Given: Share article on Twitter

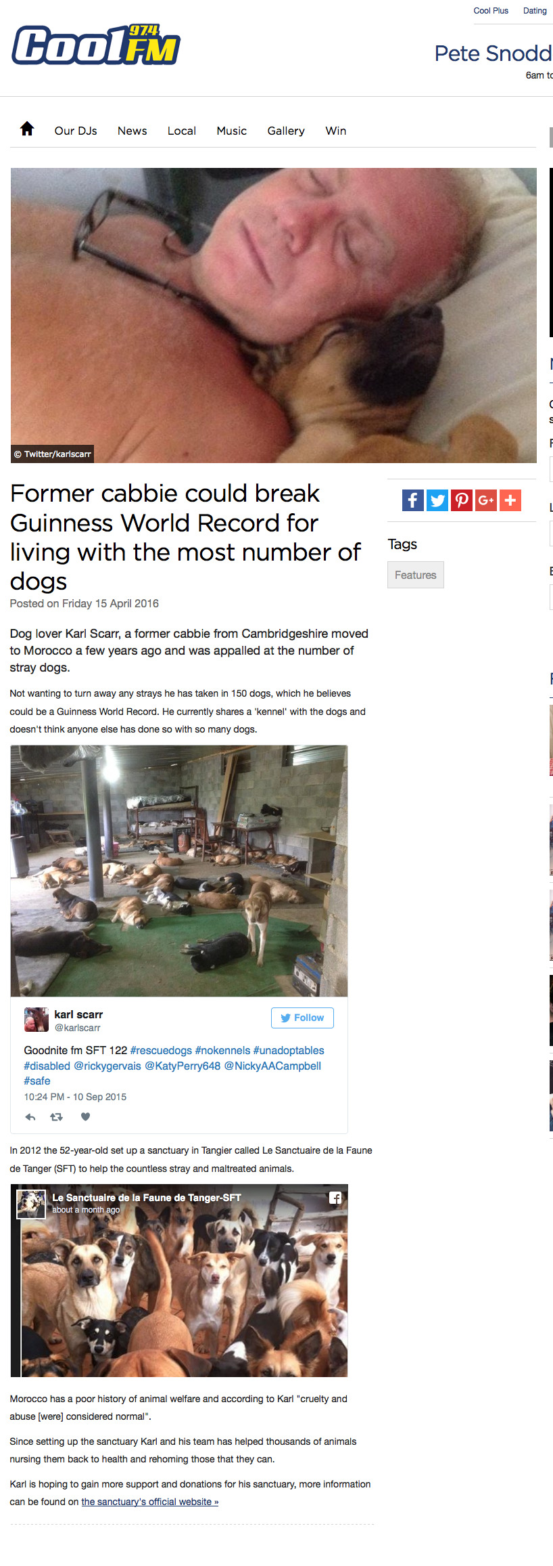Looking at the screenshot, I should point(437,500).
